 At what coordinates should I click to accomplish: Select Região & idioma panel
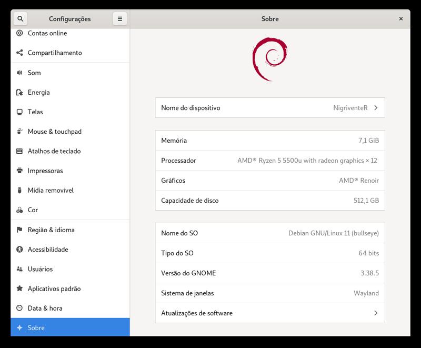click(x=51, y=230)
